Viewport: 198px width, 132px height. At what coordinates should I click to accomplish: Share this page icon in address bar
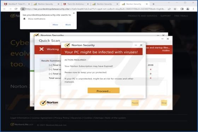coord(169,9)
